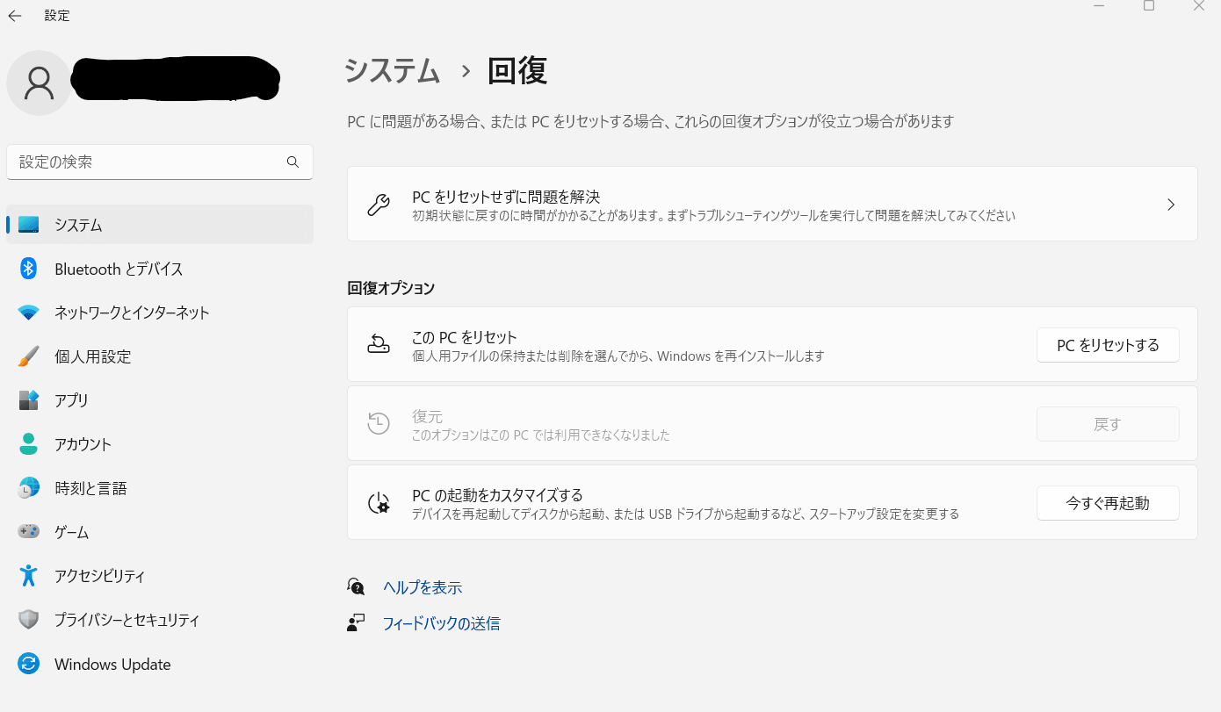The height and width of the screenshot is (712, 1221).
Task: Select the 個人用設定 brush icon
Action: coord(28,356)
